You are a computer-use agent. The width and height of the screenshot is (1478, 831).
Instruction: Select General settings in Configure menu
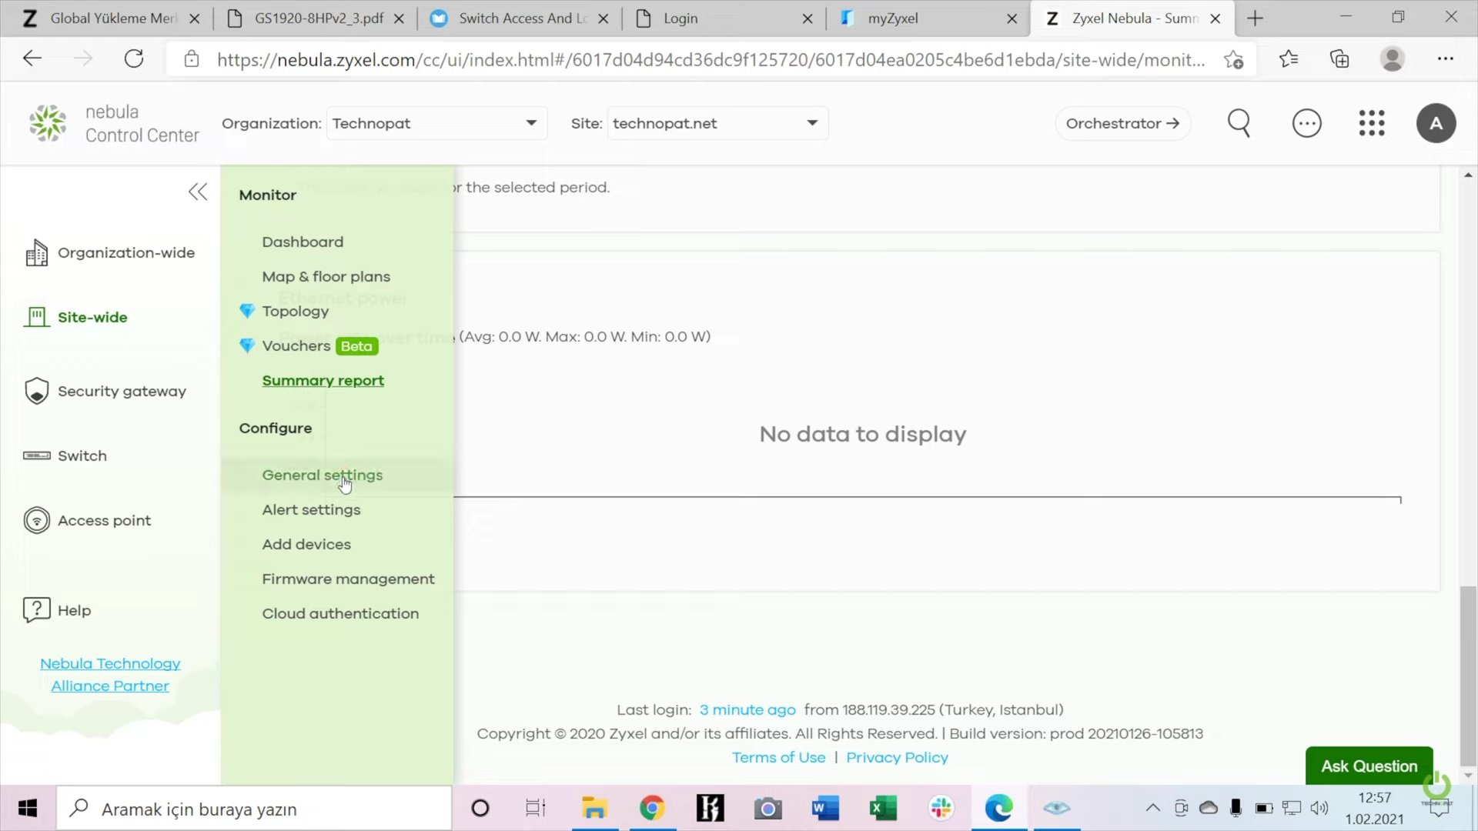[322, 475]
